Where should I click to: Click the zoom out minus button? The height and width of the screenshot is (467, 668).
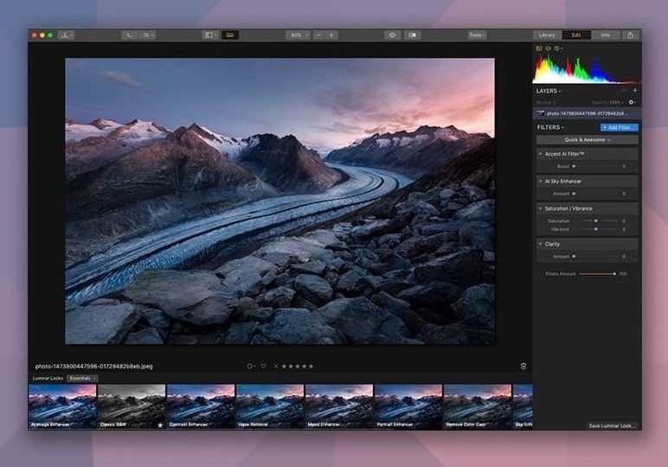[x=318, y=35]
